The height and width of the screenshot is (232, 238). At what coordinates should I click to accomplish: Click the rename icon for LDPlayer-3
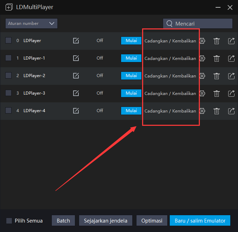click(x=76, y=93)
